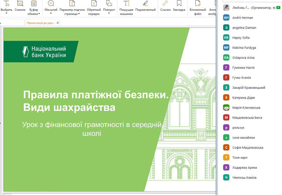Click the Ссылка link tool icon
The height and width of the screenshot is (195, 282).
click(x=165, y=4)
